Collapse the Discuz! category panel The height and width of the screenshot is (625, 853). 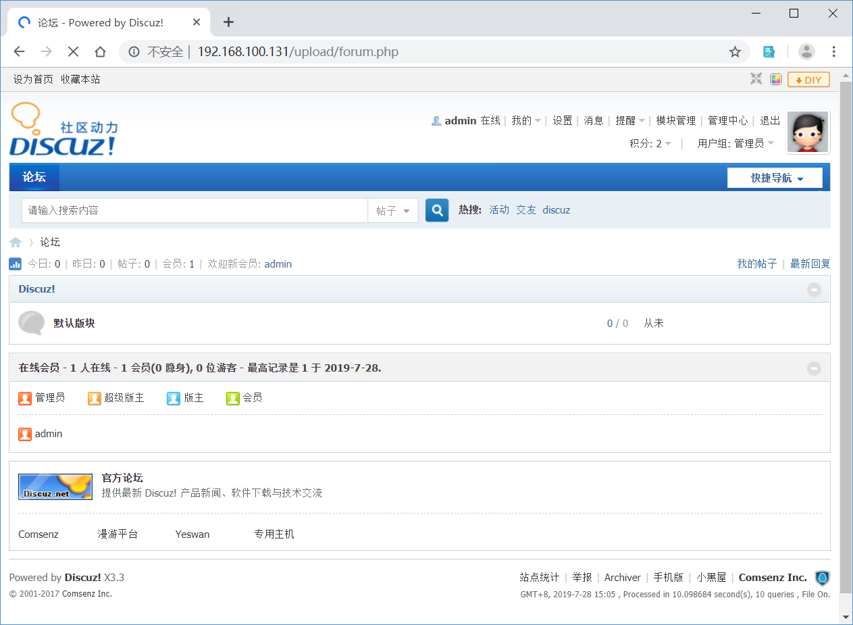click(814, 289)
